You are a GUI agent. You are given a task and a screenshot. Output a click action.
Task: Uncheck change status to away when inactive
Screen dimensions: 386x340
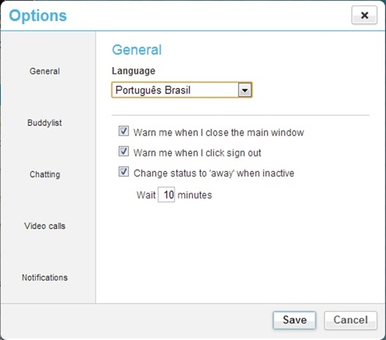click(123, 172)
